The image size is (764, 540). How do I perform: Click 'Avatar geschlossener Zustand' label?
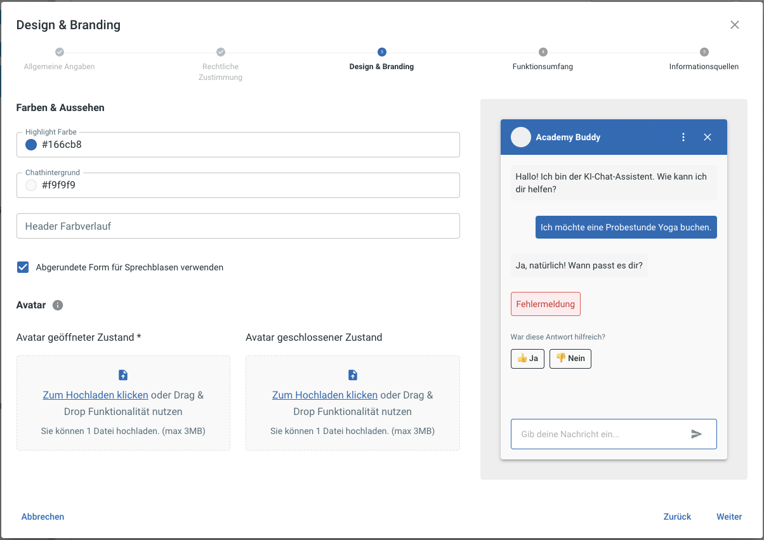(314, 337)
